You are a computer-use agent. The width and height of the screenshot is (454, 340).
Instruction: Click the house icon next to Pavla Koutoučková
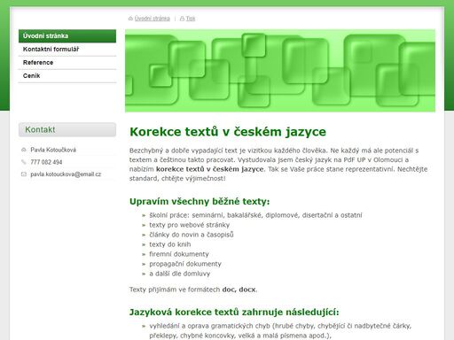(x=24, y=150)
